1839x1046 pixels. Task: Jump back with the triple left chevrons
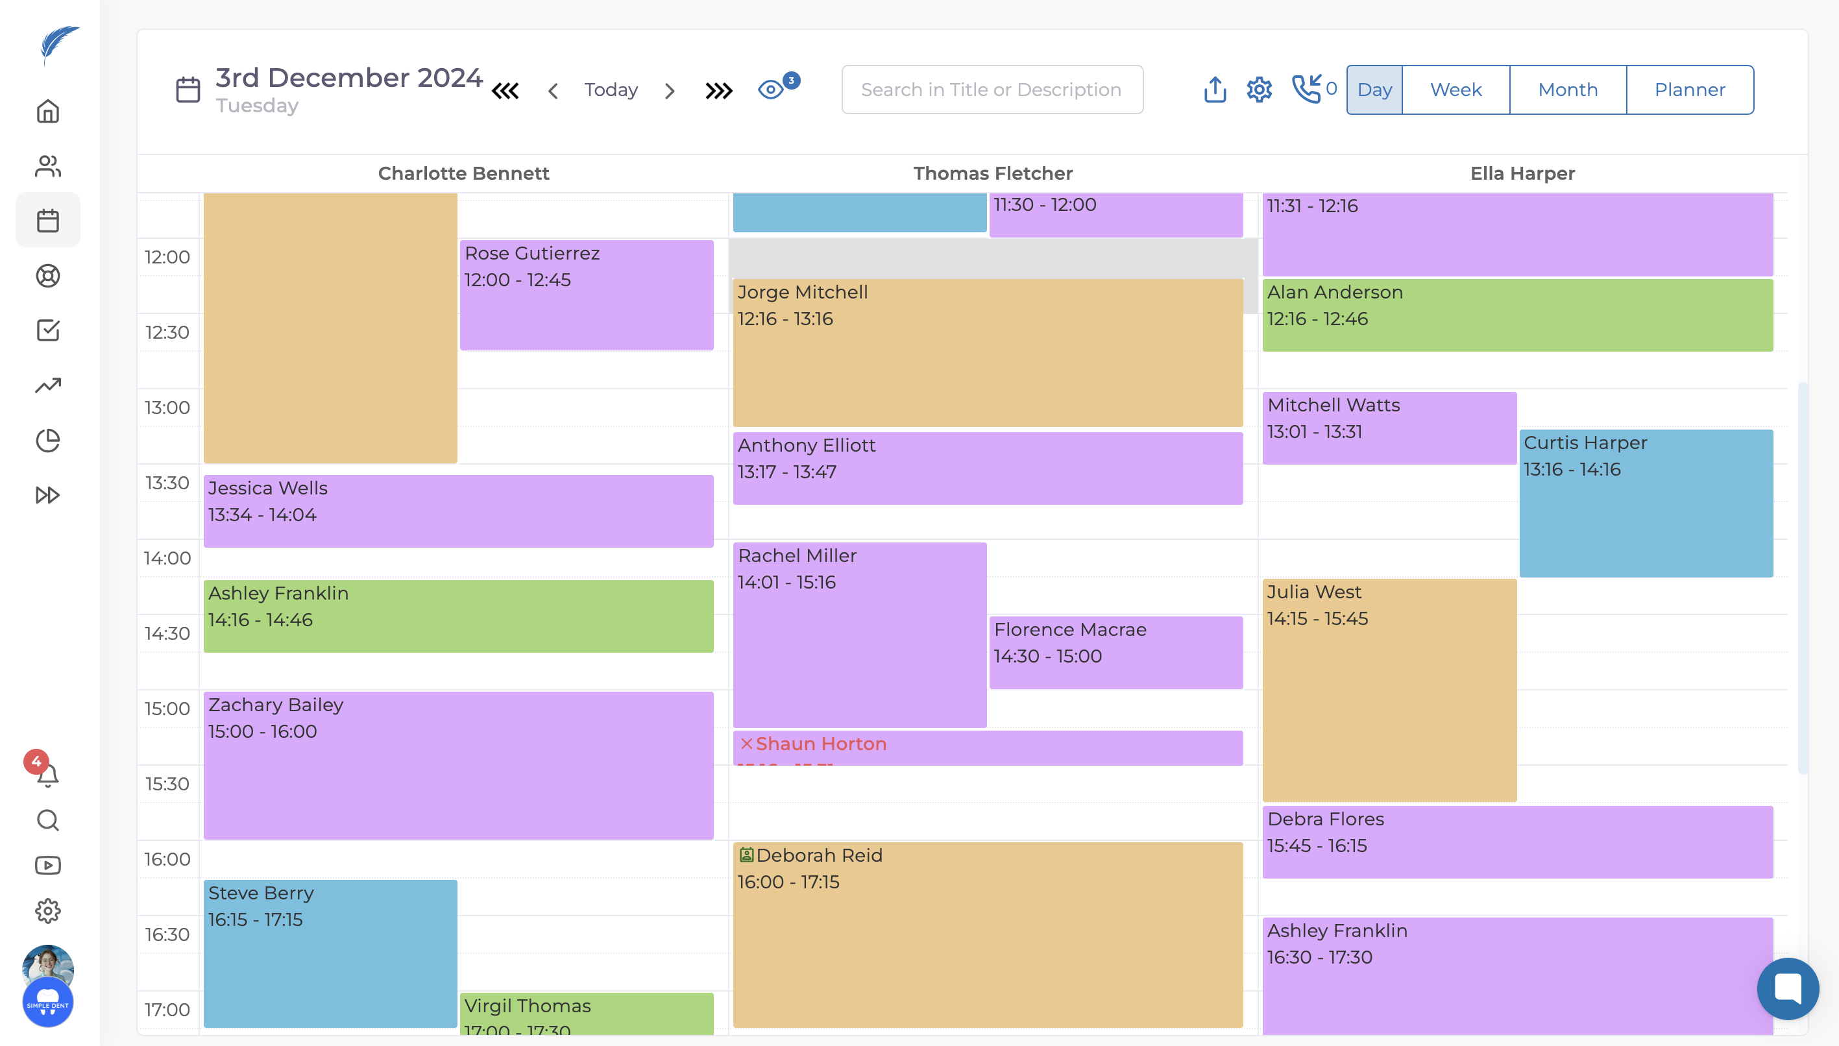[x=505, y=91]
